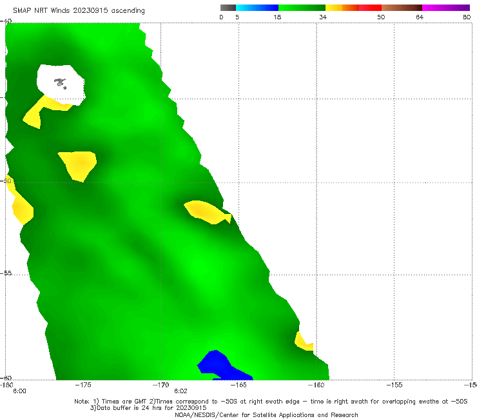Click the color bar label '18'
This screenshot has width=477, height=419.
pos(277,17)
